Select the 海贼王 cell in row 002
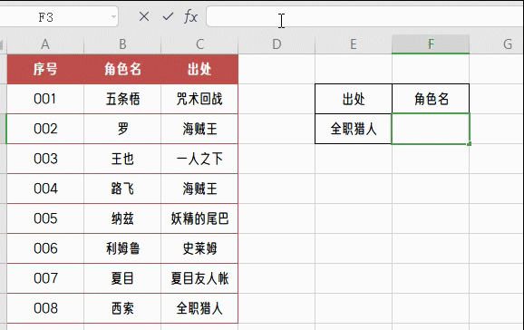Image resolution: width=524 pixels, height=330 pixels. [199, 129]
